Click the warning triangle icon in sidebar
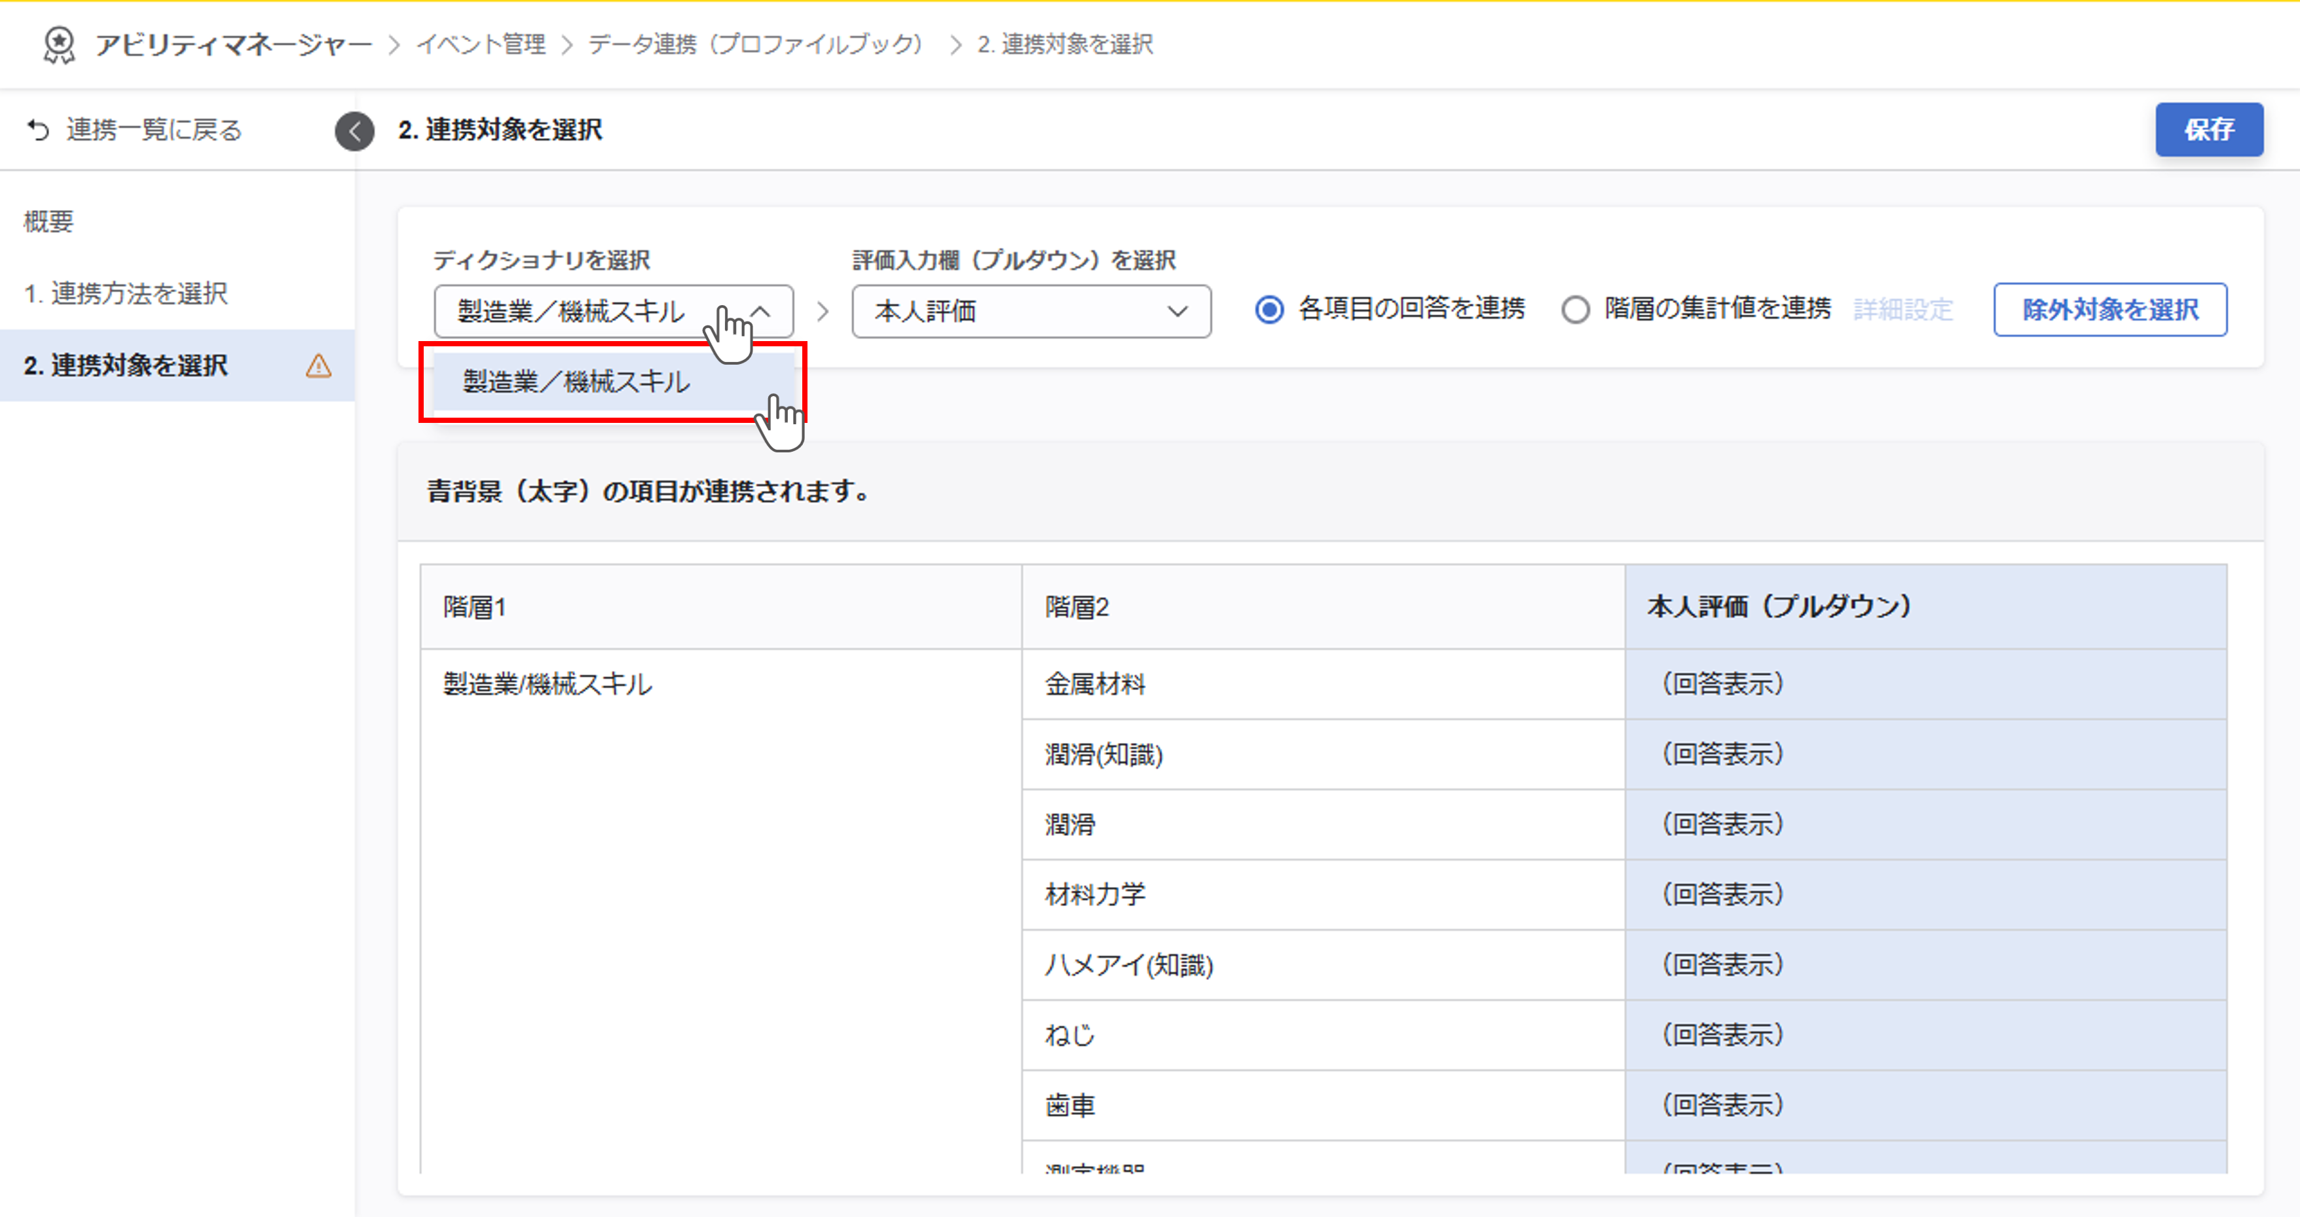Image resolution: width=2300 pixels, height=1217 pixels. coord(318,366)
